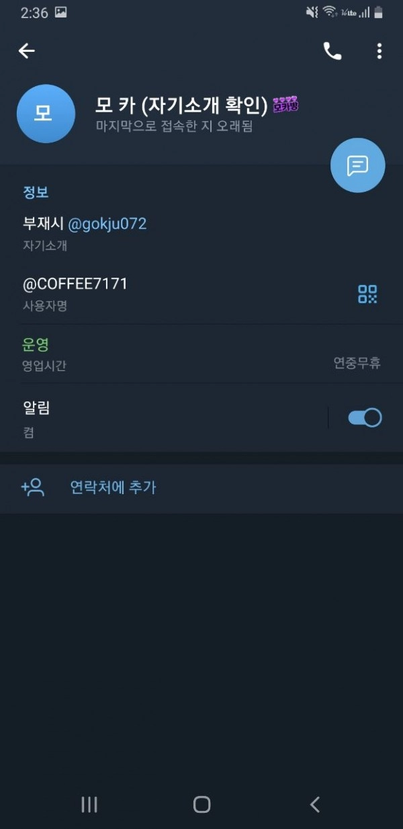Viewport: 403px width, 829px height.
Task: Toggle the 알림 notifications switch
Action: [x=365, y=418]
